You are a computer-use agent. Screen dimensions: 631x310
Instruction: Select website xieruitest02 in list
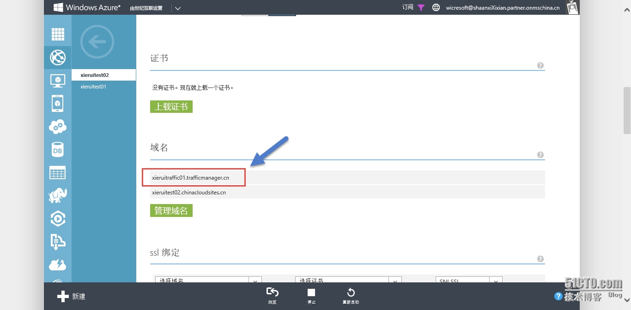pos(104,75)
